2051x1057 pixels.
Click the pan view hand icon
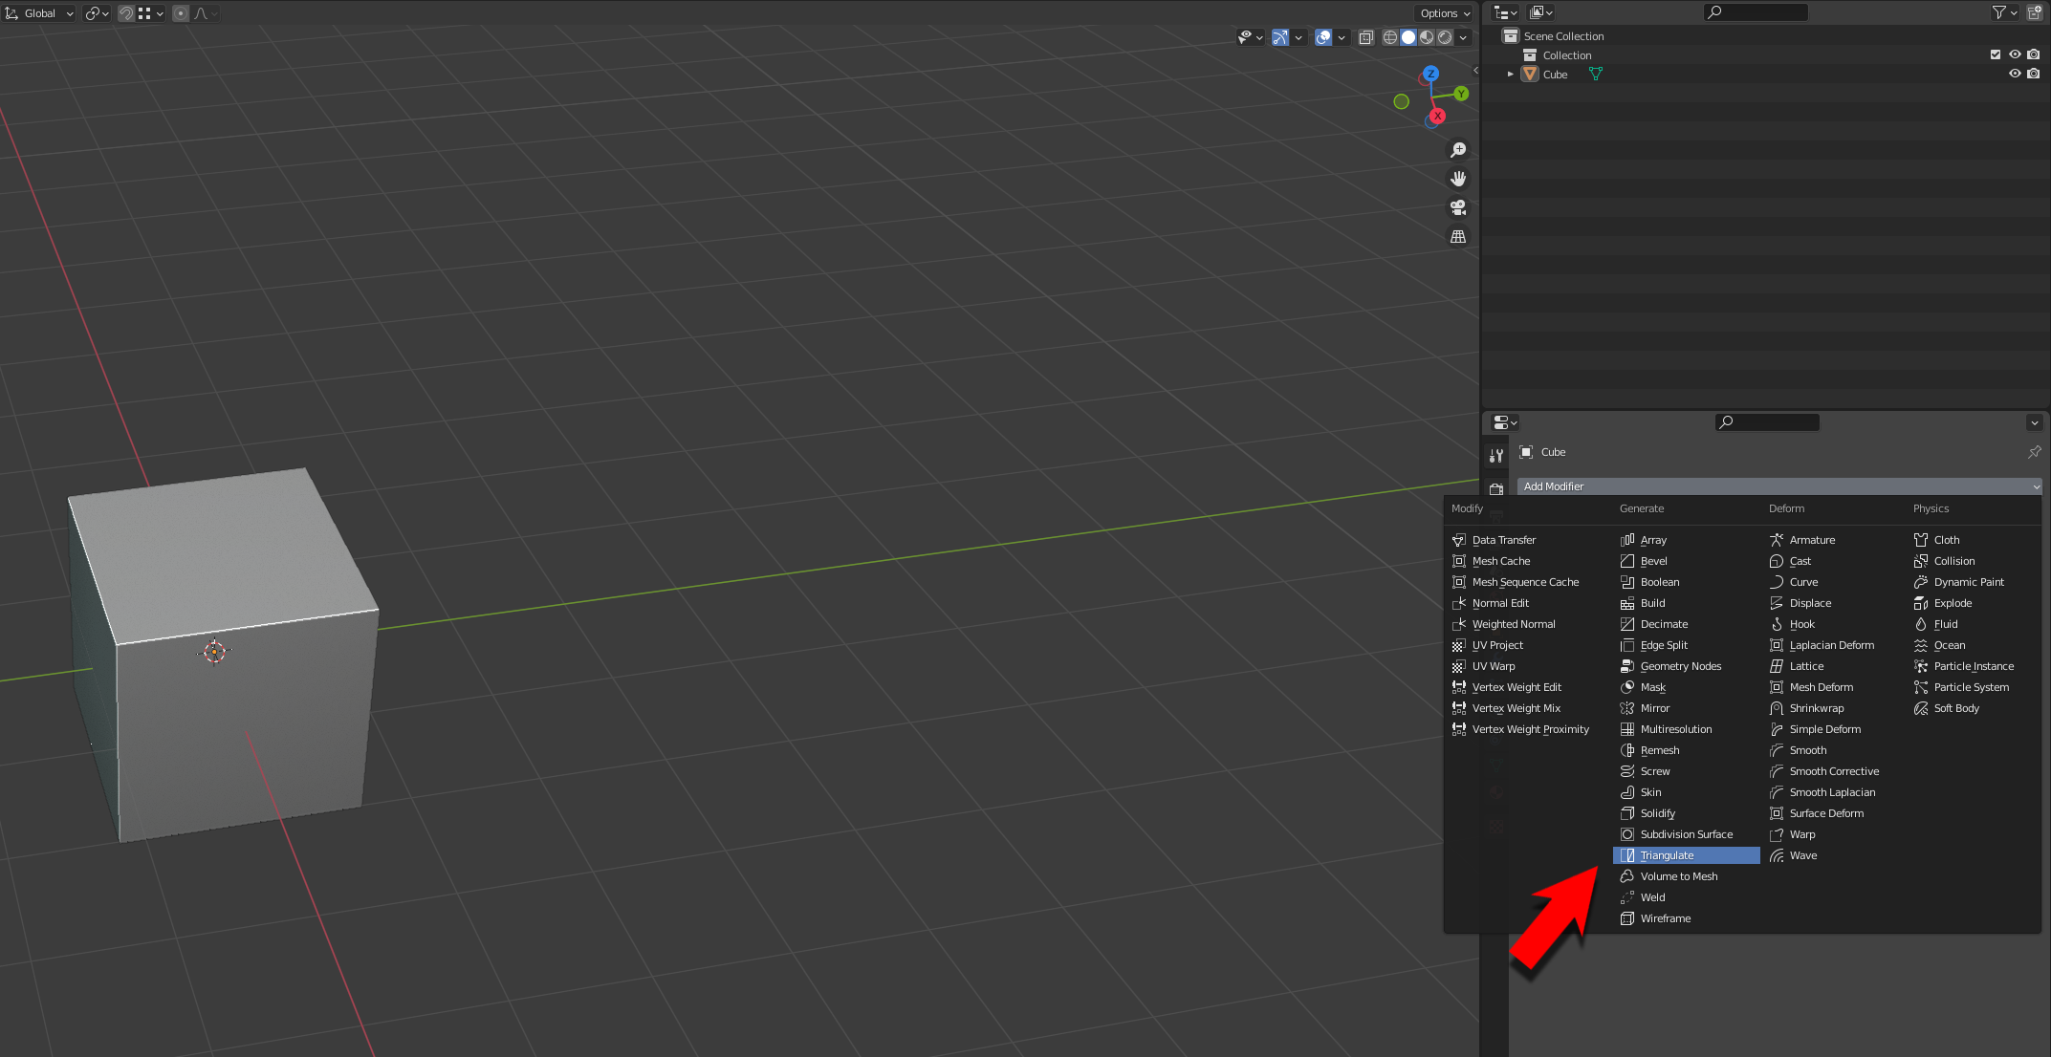click(1458, 179)
